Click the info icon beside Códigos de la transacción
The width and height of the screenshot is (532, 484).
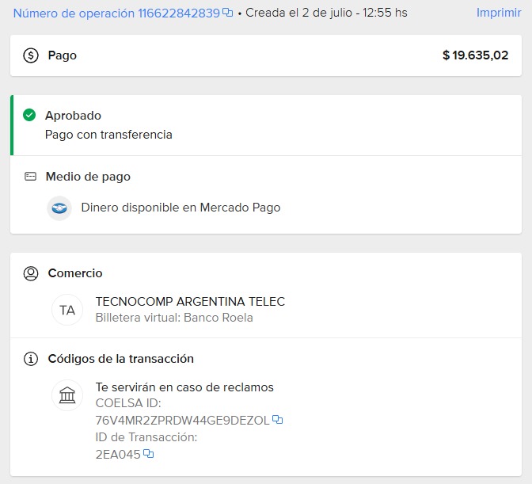[31, 359]
